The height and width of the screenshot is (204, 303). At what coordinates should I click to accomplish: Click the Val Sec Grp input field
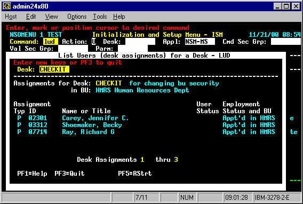pos(73,49)
